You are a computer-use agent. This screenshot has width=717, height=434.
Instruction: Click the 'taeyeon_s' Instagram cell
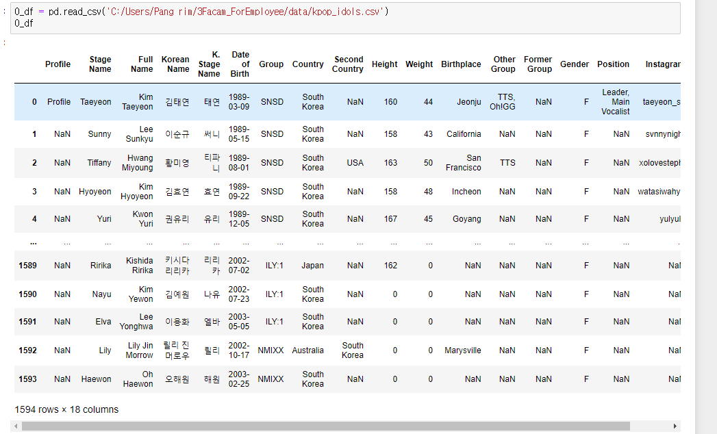tap(662, 101)
